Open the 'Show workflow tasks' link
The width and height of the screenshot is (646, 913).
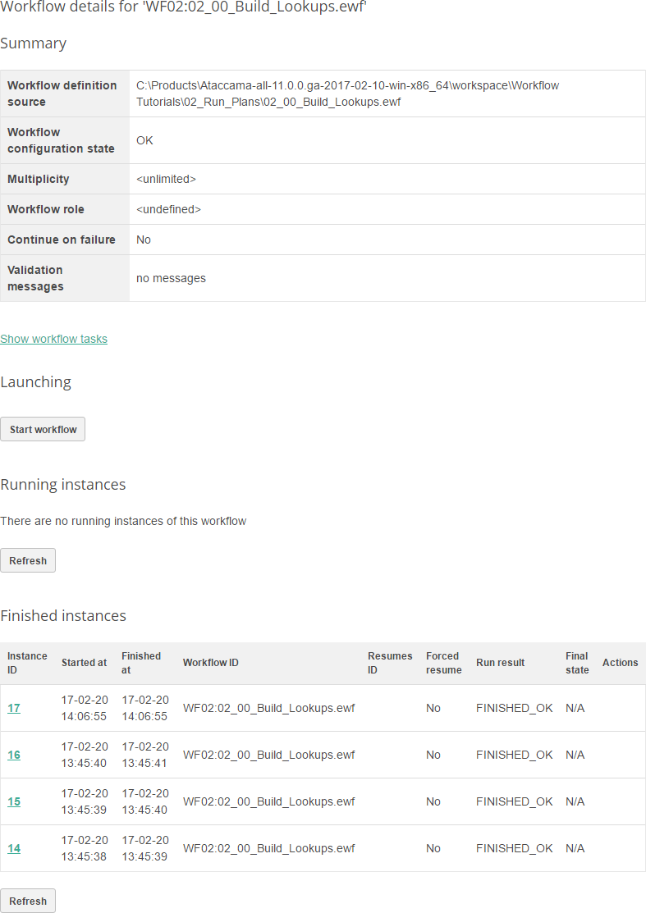(x=53, y=338)
